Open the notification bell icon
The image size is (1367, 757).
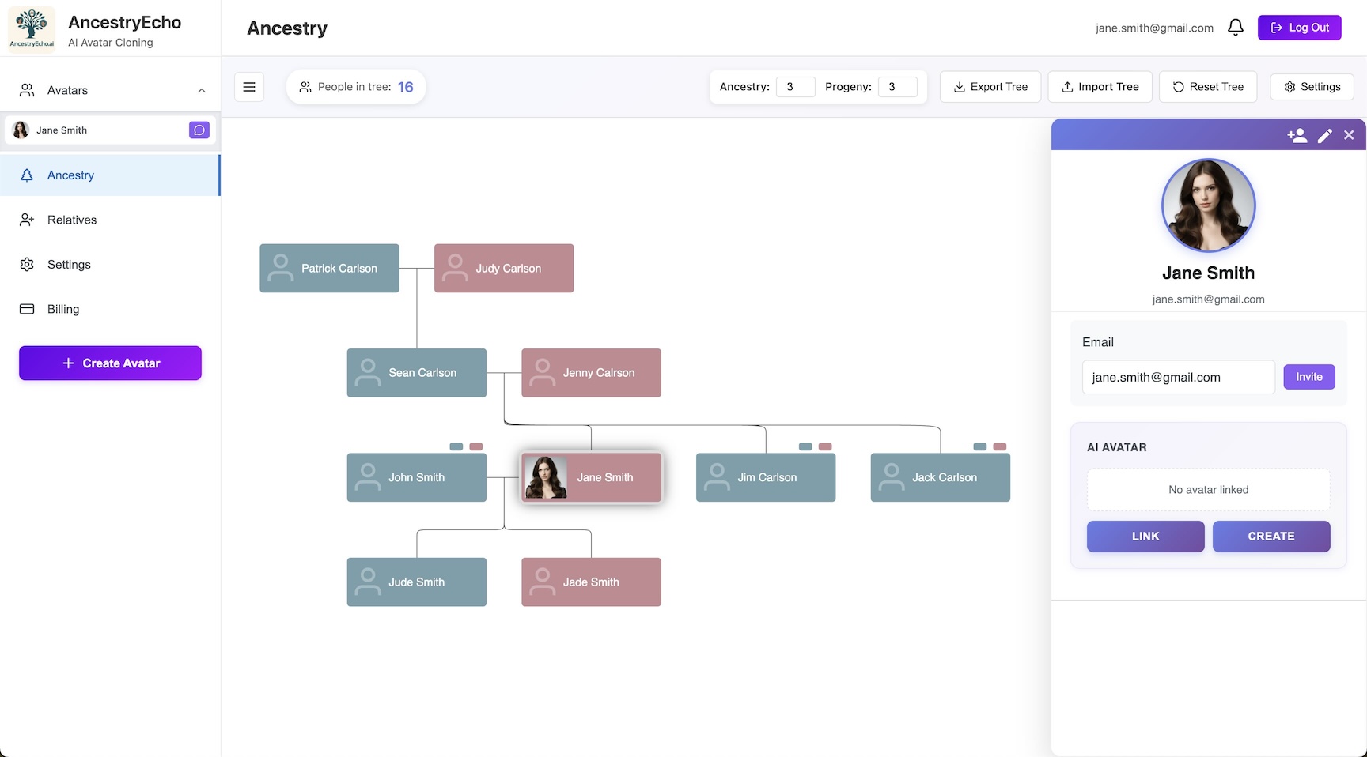(1235, 27)
